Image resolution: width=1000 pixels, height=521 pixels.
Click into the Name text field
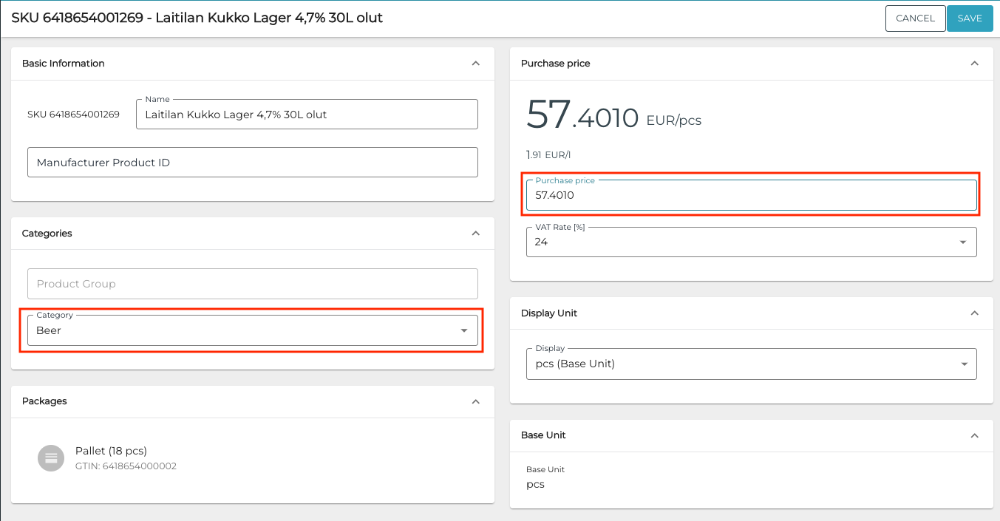tap(307, 115)
